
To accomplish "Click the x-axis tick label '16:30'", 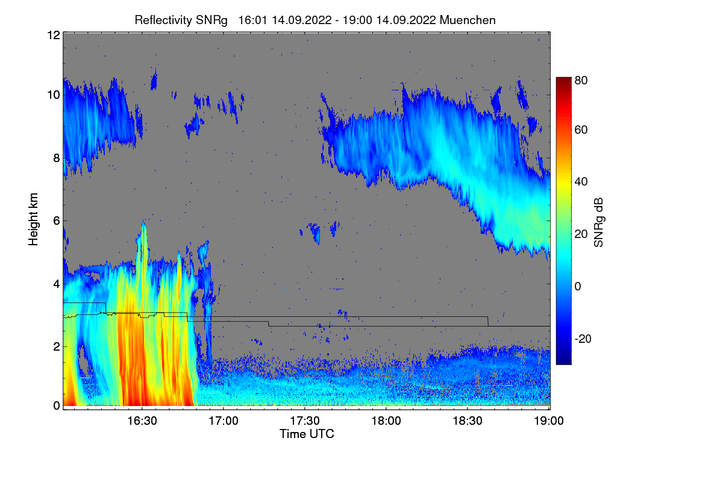I will click(141, 421).
